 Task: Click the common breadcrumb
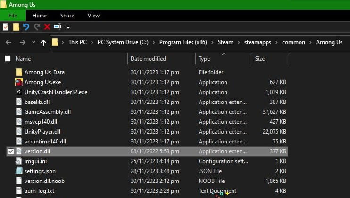click(293, 42)
